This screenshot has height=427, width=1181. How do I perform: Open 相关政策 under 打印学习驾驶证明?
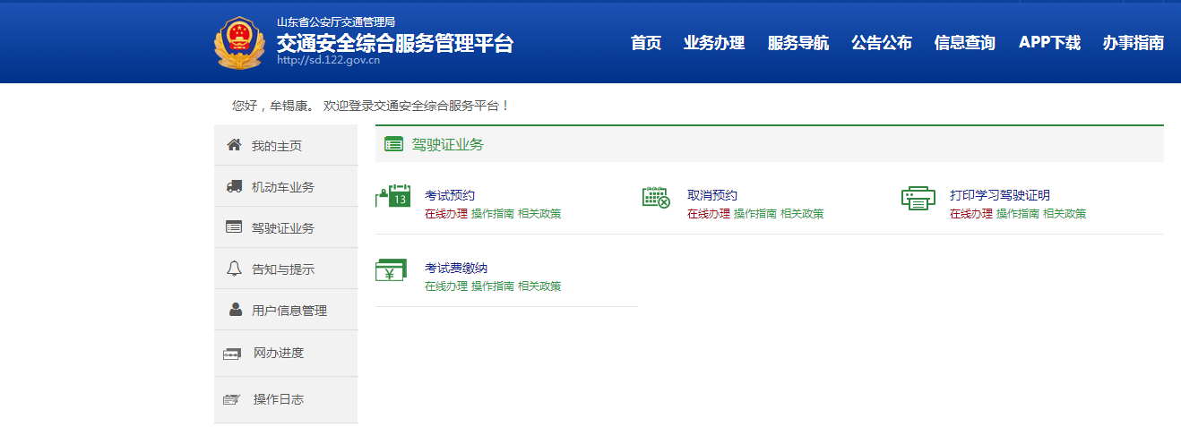click(1064, 214)
